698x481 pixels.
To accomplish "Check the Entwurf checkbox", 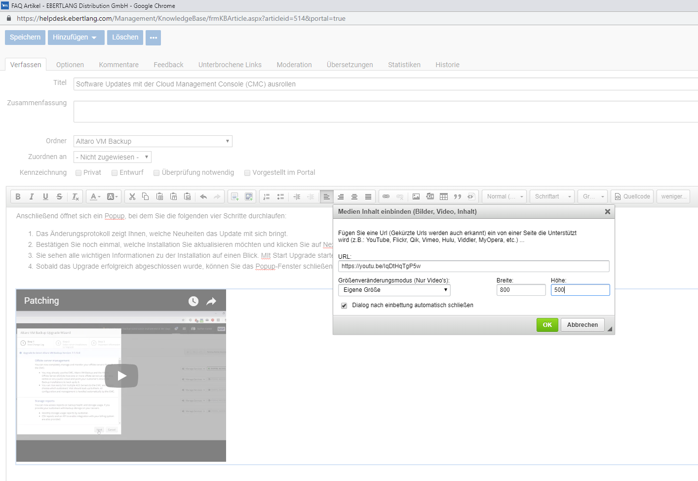I will (115, 173).
